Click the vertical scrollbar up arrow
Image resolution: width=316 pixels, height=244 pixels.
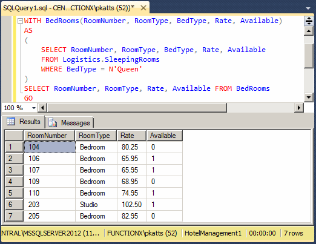(x=309, y=31)
